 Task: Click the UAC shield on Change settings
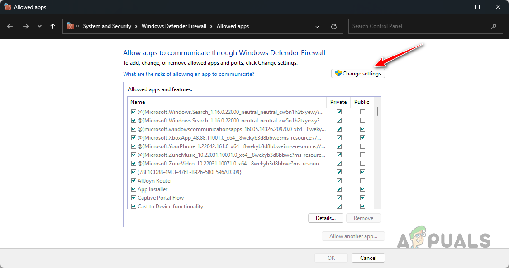(x=338, y=73)
